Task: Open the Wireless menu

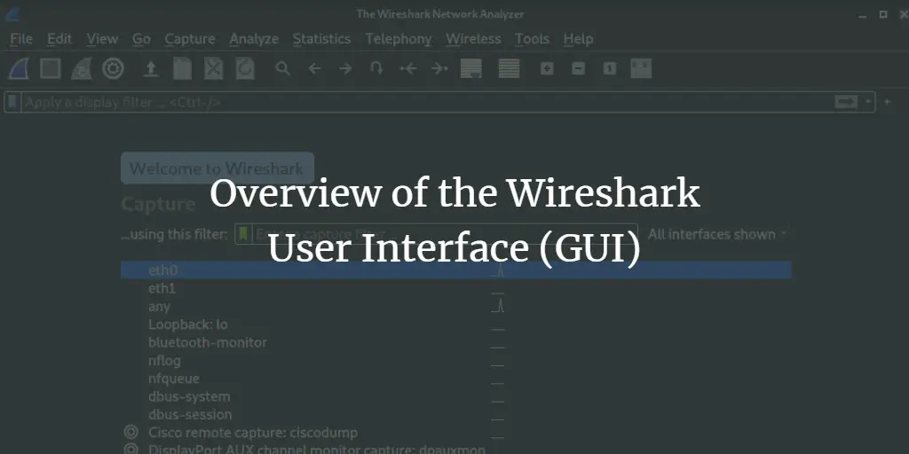Action: tap(473, 39)
